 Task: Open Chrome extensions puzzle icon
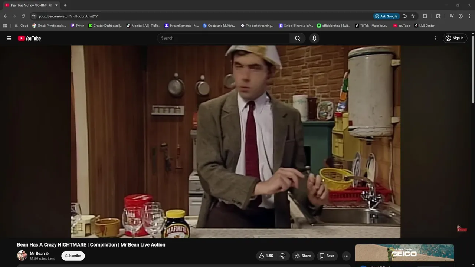[x=425, y=16]
